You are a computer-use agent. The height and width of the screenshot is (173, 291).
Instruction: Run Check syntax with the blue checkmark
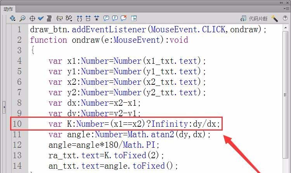point(41,18)
